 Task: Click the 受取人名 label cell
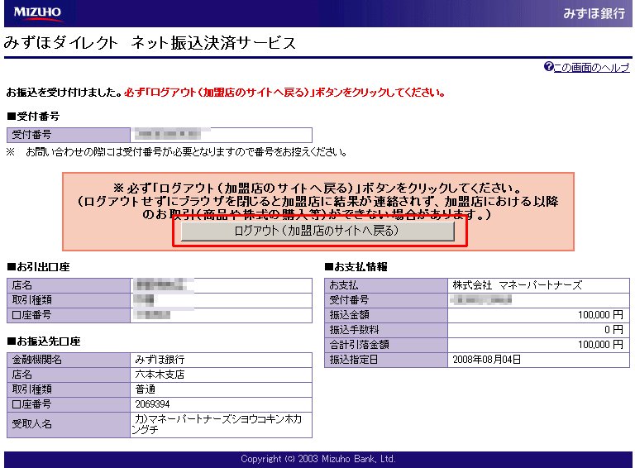click(69, 424)
